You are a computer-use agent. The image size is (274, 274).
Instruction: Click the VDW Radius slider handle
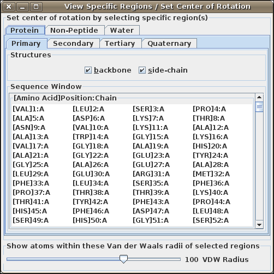click(x=123, y=259)
